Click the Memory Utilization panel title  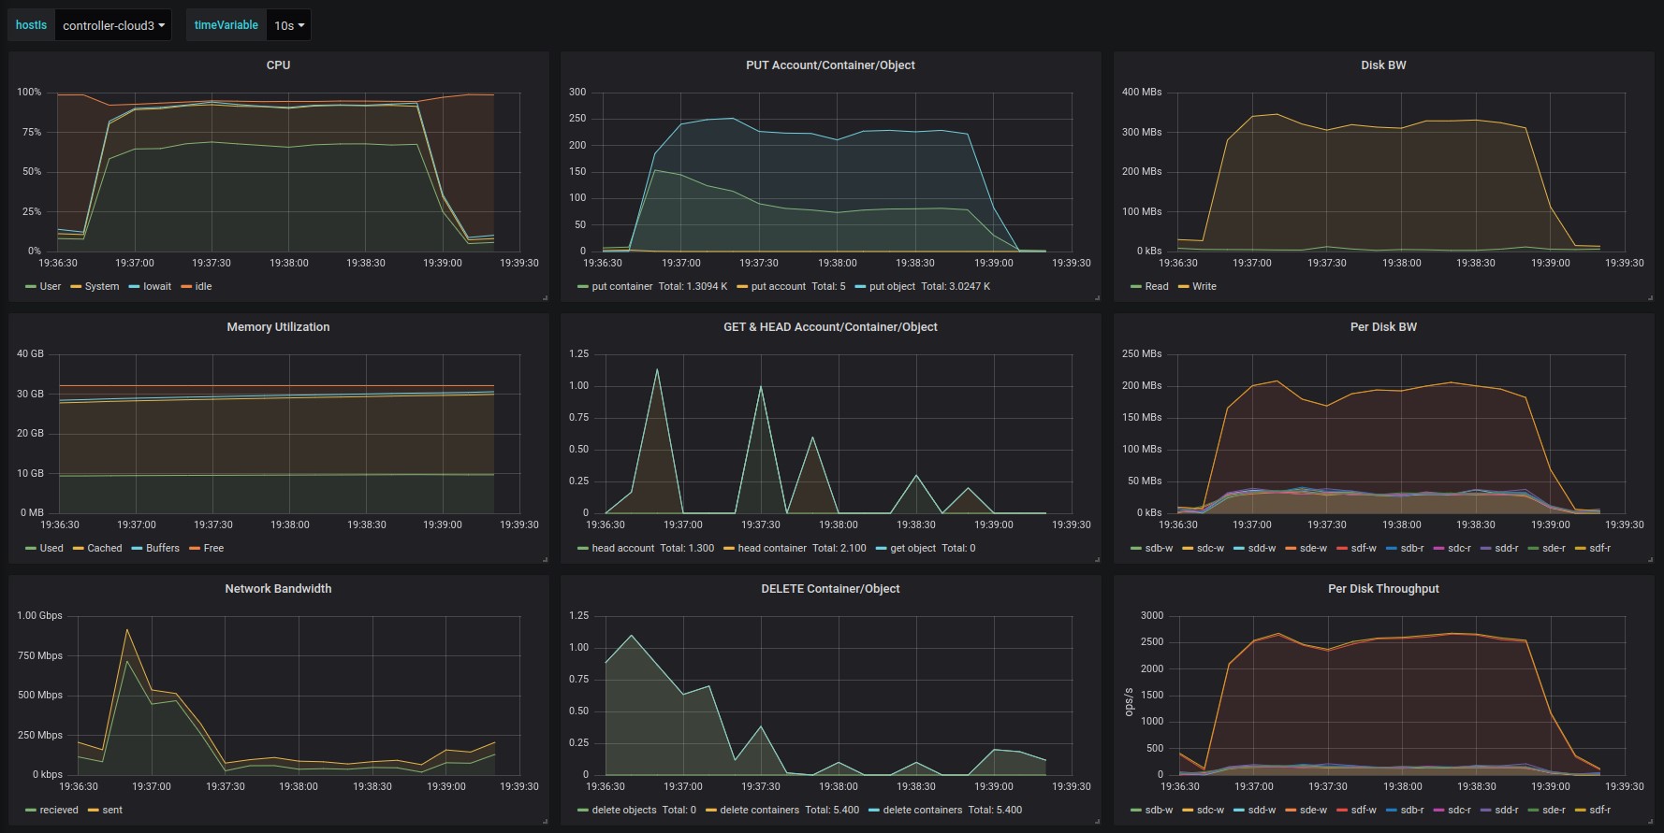(278, 327)
